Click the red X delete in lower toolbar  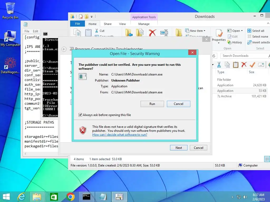[x=244, y=65]
